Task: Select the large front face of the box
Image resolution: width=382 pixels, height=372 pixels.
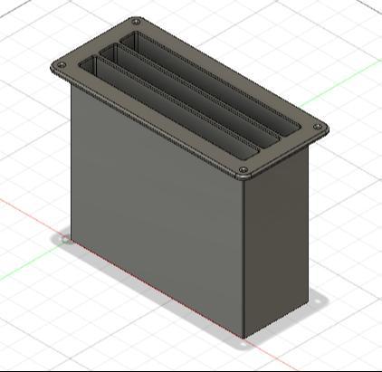Action: coord(157,211)
